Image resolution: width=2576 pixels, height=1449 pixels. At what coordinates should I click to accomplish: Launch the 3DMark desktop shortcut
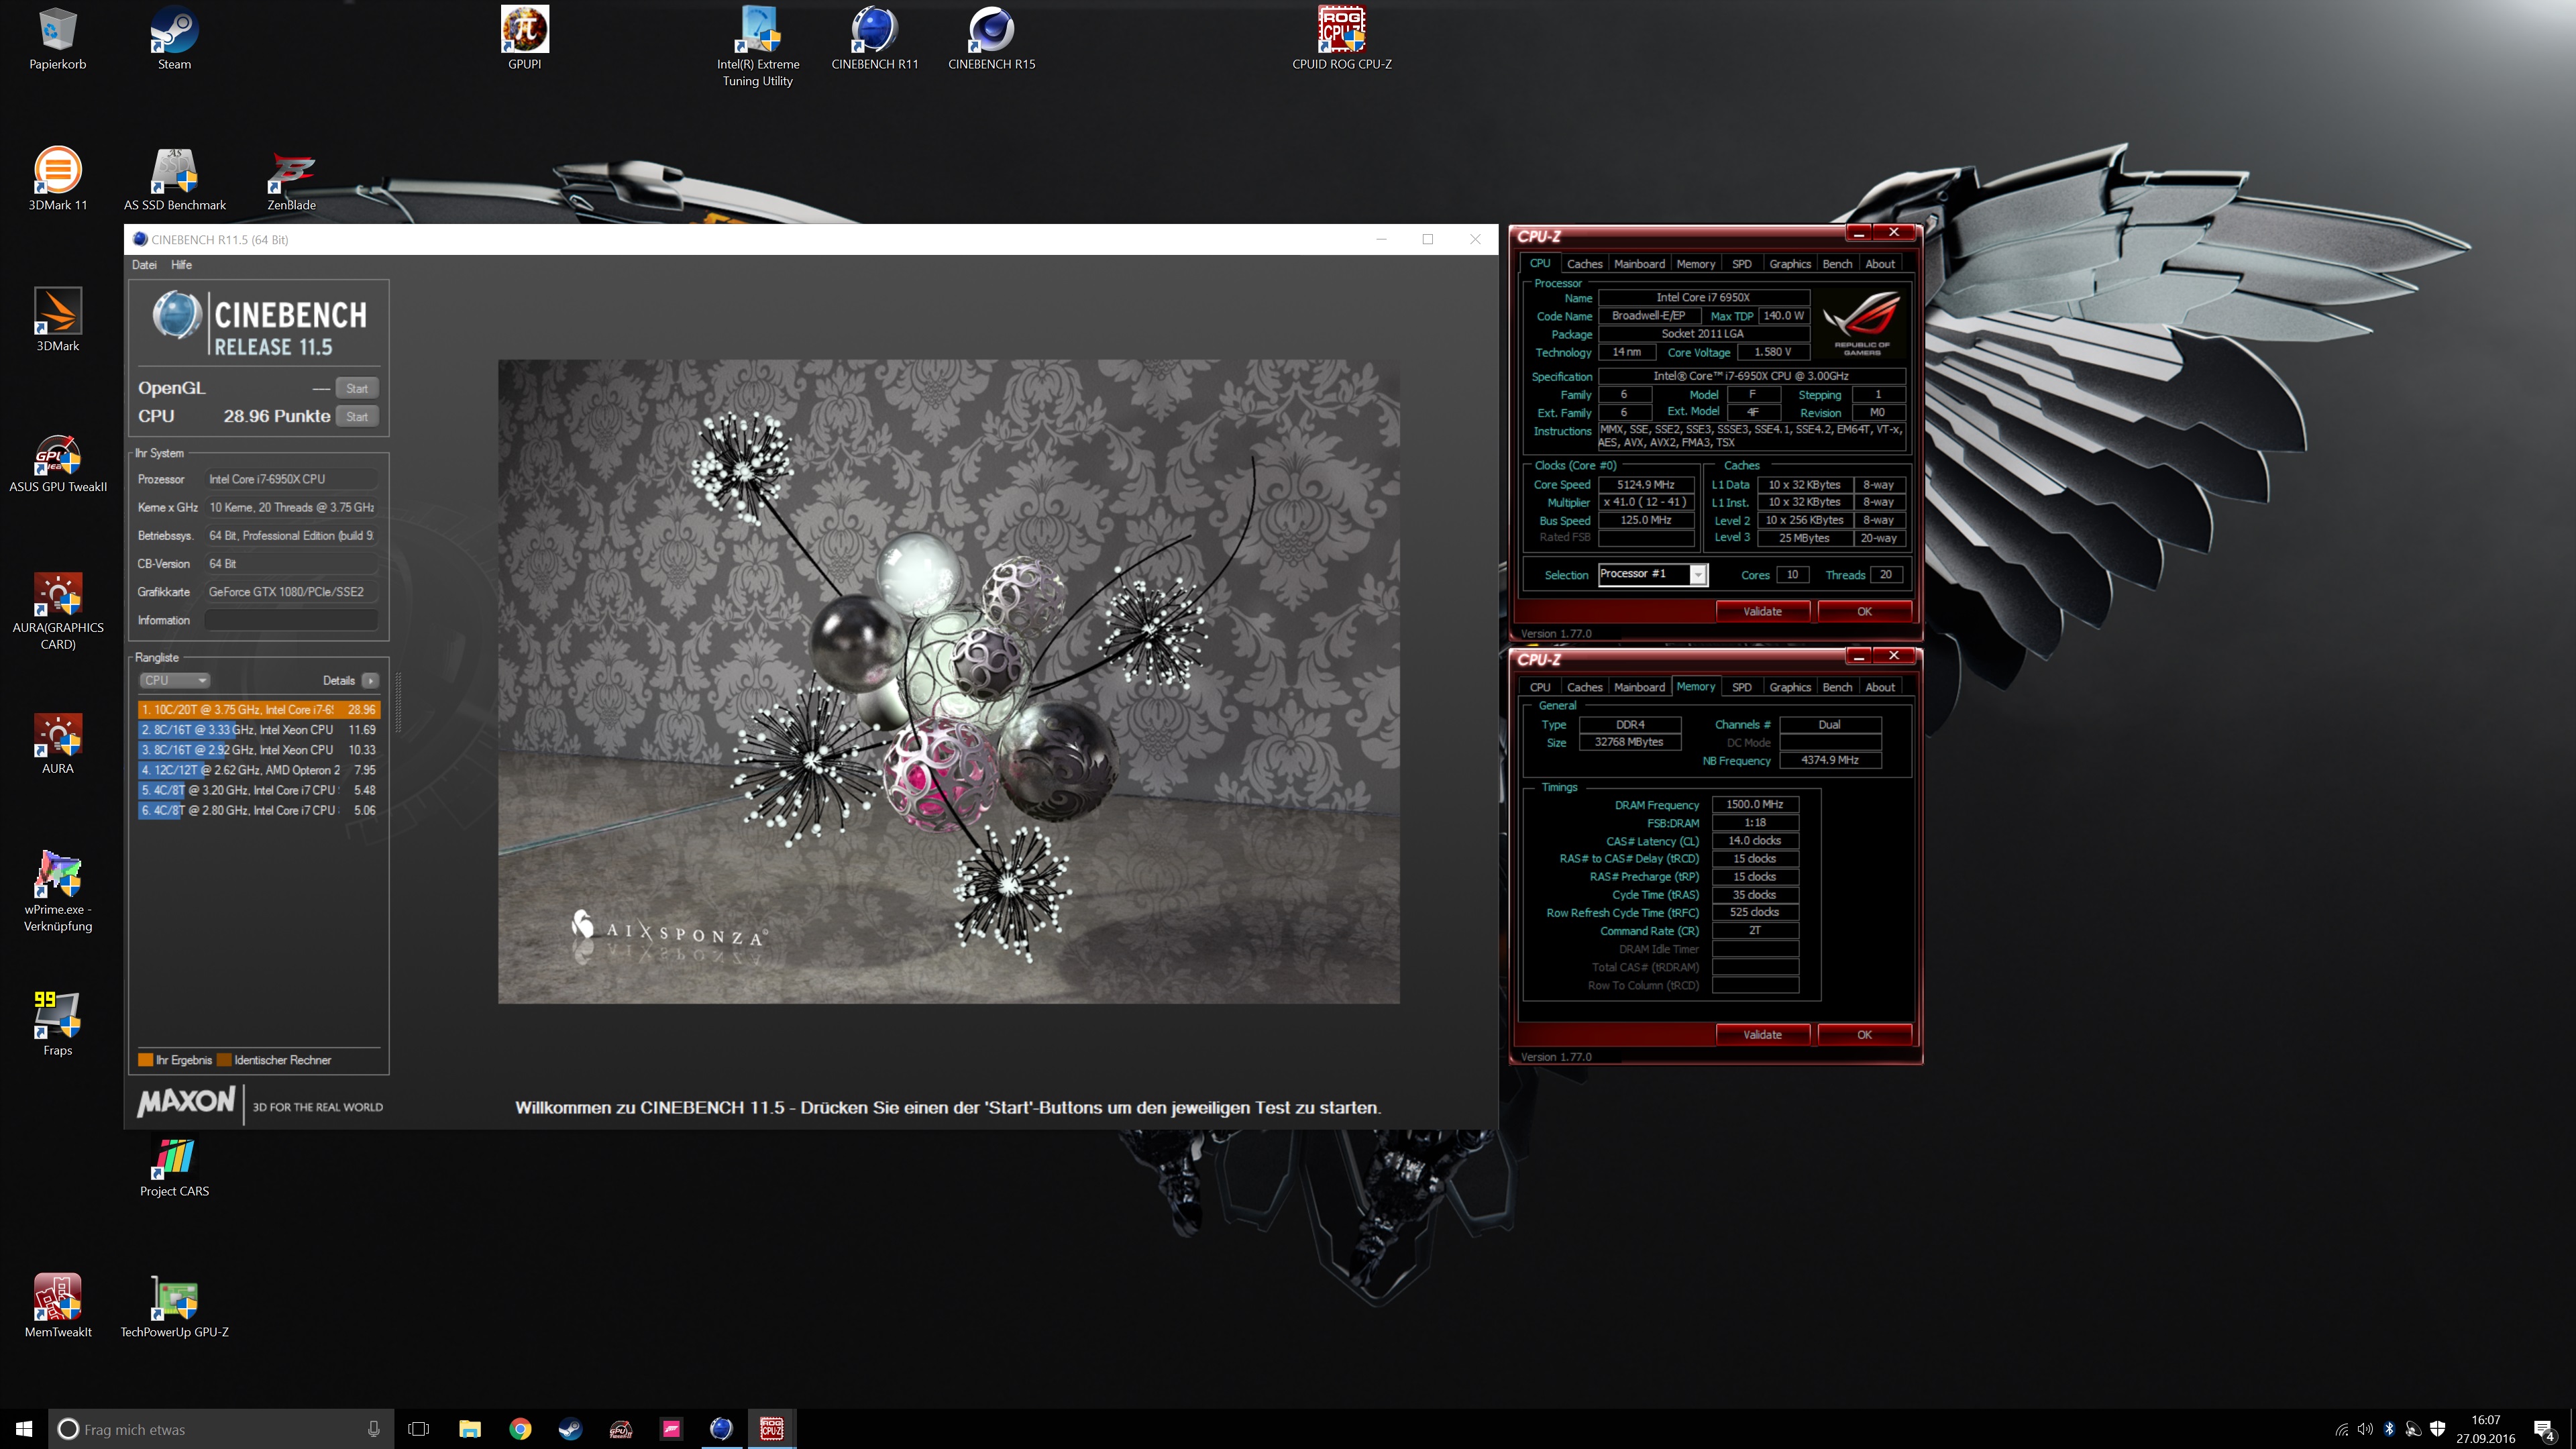(58, 320)
